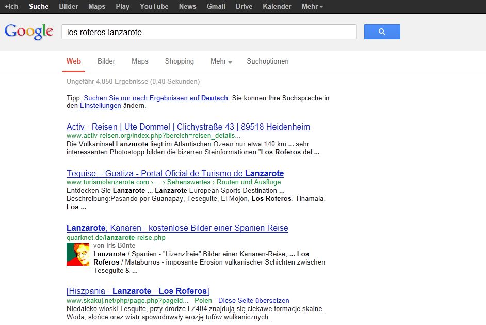This screenshot has width=486, height=325.
Task: Open Teguise – Guatiza Portal Oficial result
Action: click(175, 174)
